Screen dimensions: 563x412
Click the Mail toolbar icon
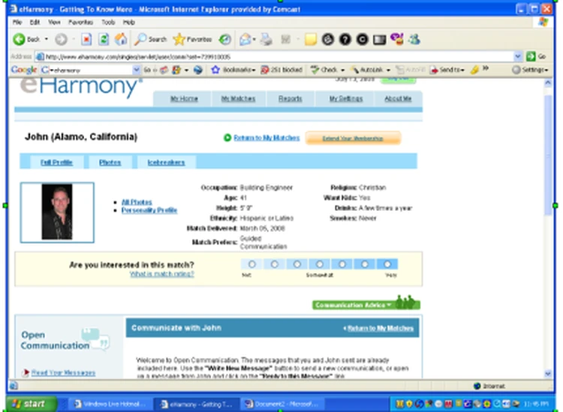click(245, 39)
